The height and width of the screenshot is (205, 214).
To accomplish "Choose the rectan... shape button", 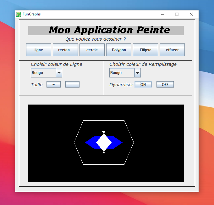I will pyautogui.click(x=65, y=50).
